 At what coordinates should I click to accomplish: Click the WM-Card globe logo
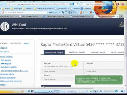click(x=5, y=26)
